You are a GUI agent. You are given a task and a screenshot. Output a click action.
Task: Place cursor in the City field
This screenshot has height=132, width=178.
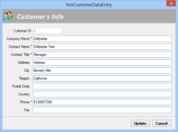102,70
